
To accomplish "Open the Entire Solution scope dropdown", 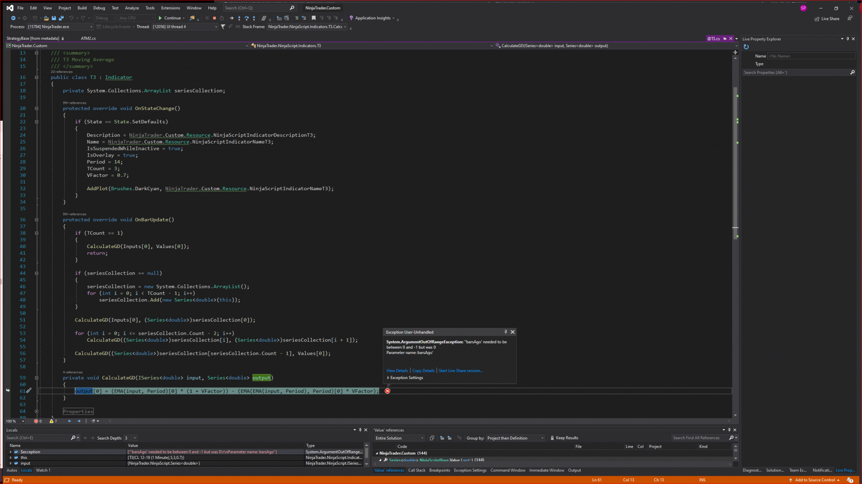I will coord(400,438).
